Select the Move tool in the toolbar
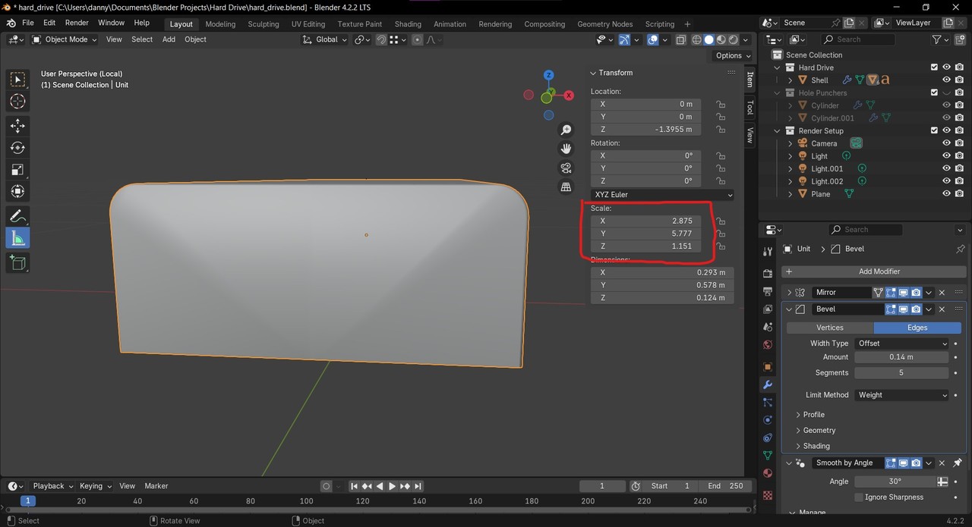 (x=17, y=126)
